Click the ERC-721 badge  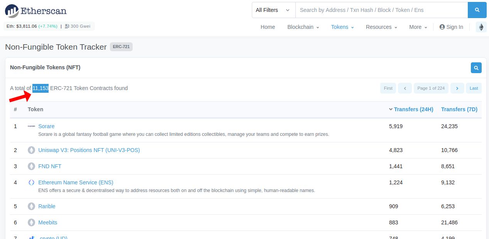tap(121, 47)
